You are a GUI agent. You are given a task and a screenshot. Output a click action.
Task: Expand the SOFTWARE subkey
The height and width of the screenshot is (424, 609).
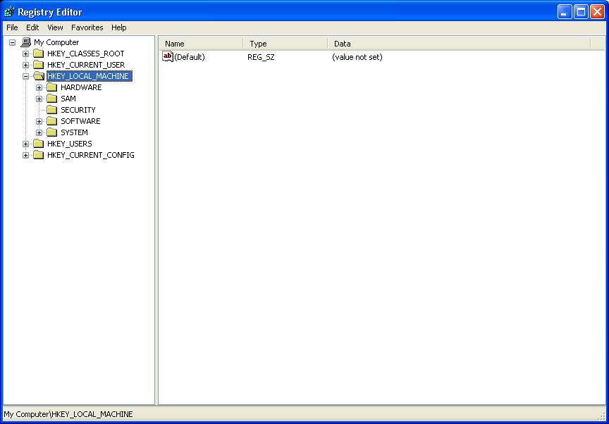coord(39,121)
